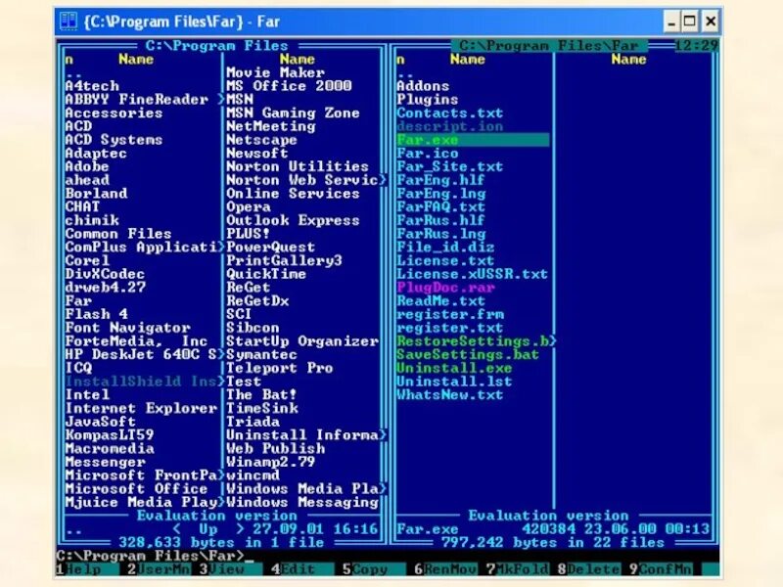Select the QuickTime folder
The height and width of the screenshot is (587, 783).
(266, 274)
